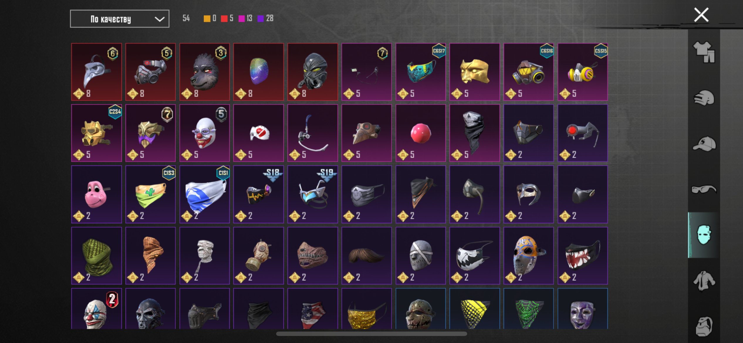Select the plague doctor beak mask
This screenshot has height=343, width=743.
pos(97,72)
